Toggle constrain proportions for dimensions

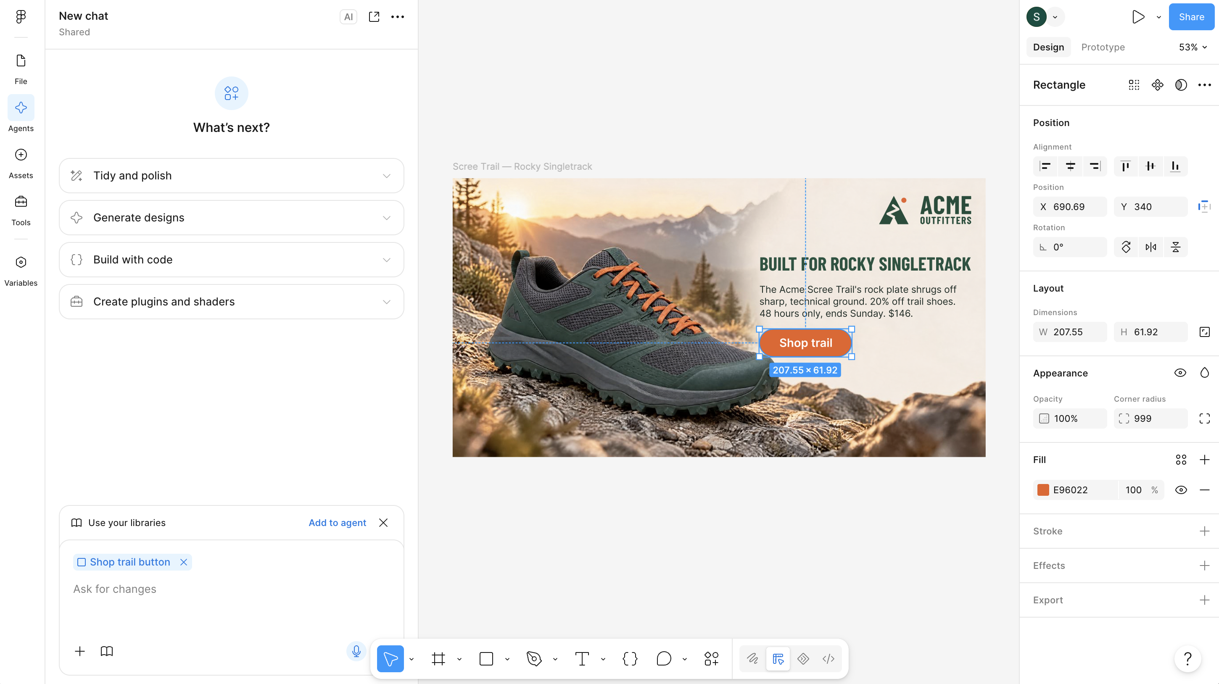1204,332
